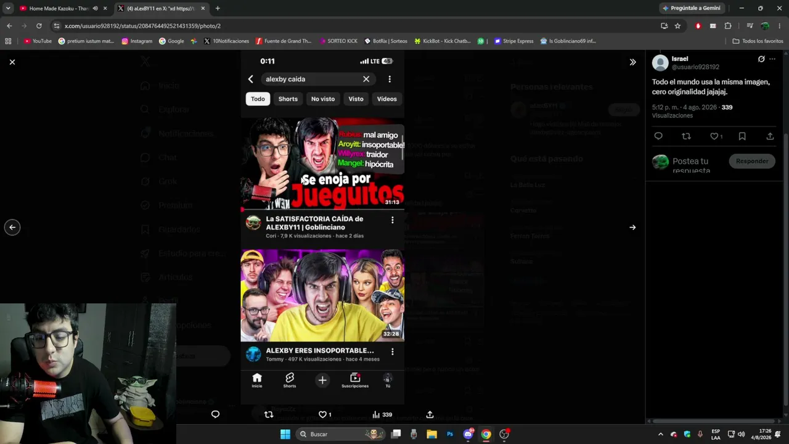Go back in browser history
The image size is (789, 444).
coord(9,26)
